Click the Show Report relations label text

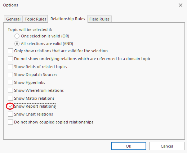click(35, 106)
